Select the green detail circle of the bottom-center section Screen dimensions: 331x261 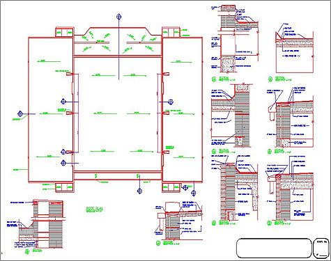158,243
